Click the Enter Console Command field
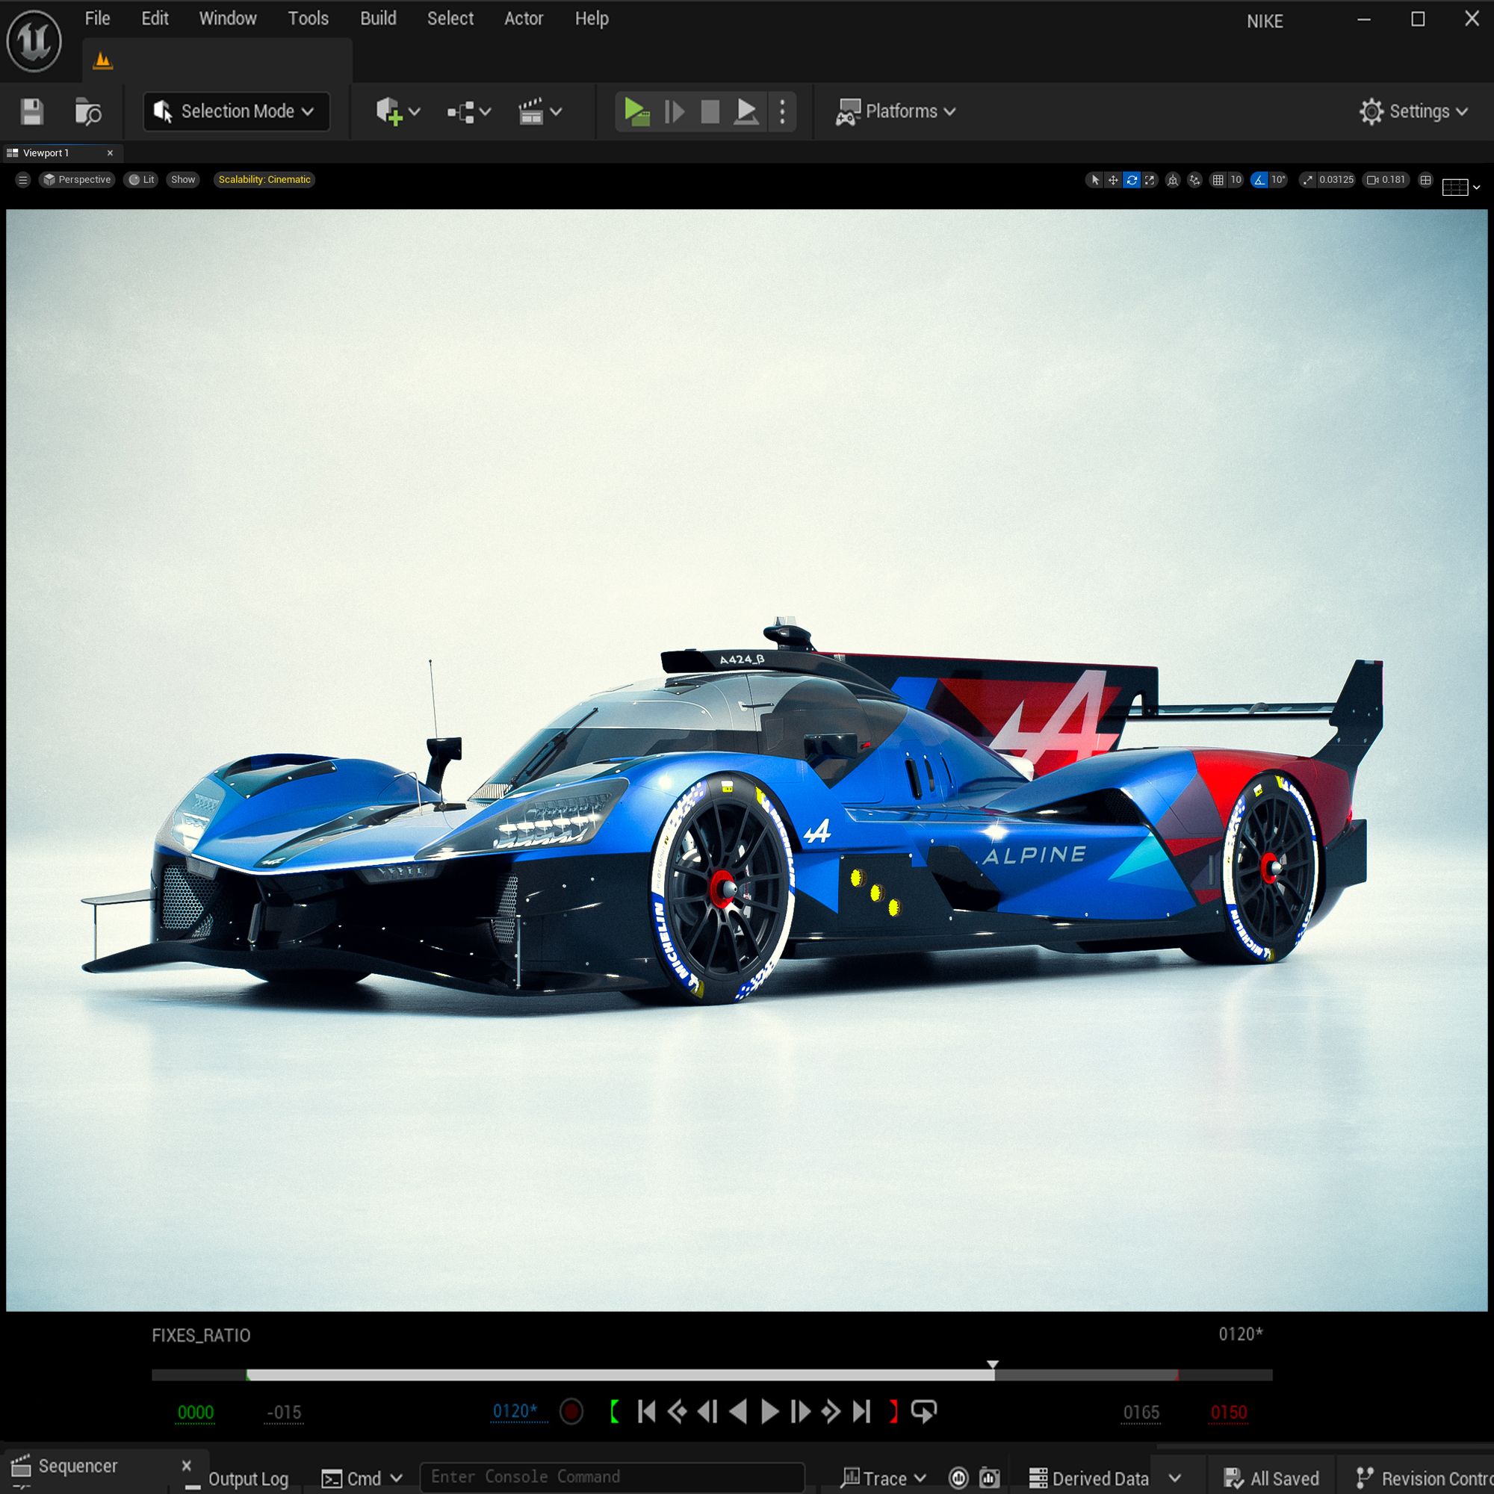 (x=611, y=1476)
